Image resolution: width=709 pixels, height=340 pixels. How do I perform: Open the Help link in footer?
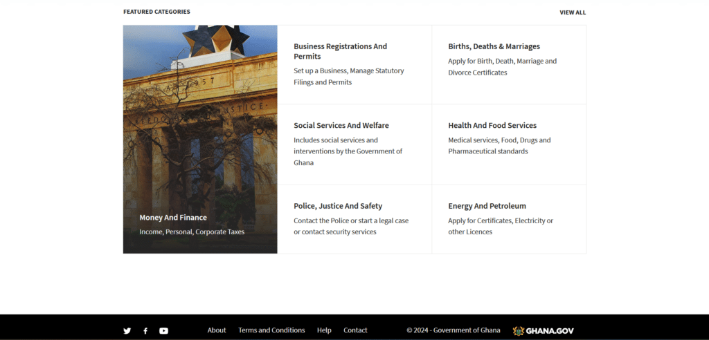[324, 330]
